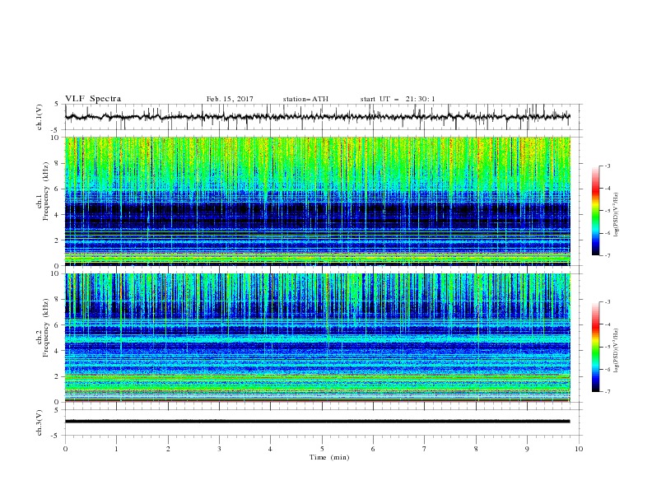Click the ch.1 frequency tick "8"
The image size is (652, 504).
[58, 163]
